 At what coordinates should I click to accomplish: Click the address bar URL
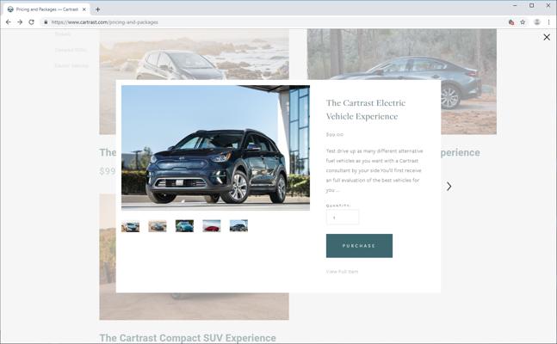[104, 22]
